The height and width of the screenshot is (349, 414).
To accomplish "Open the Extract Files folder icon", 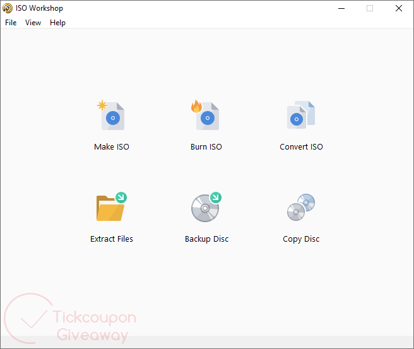I will pyautogui.click(x=112, y=207).
